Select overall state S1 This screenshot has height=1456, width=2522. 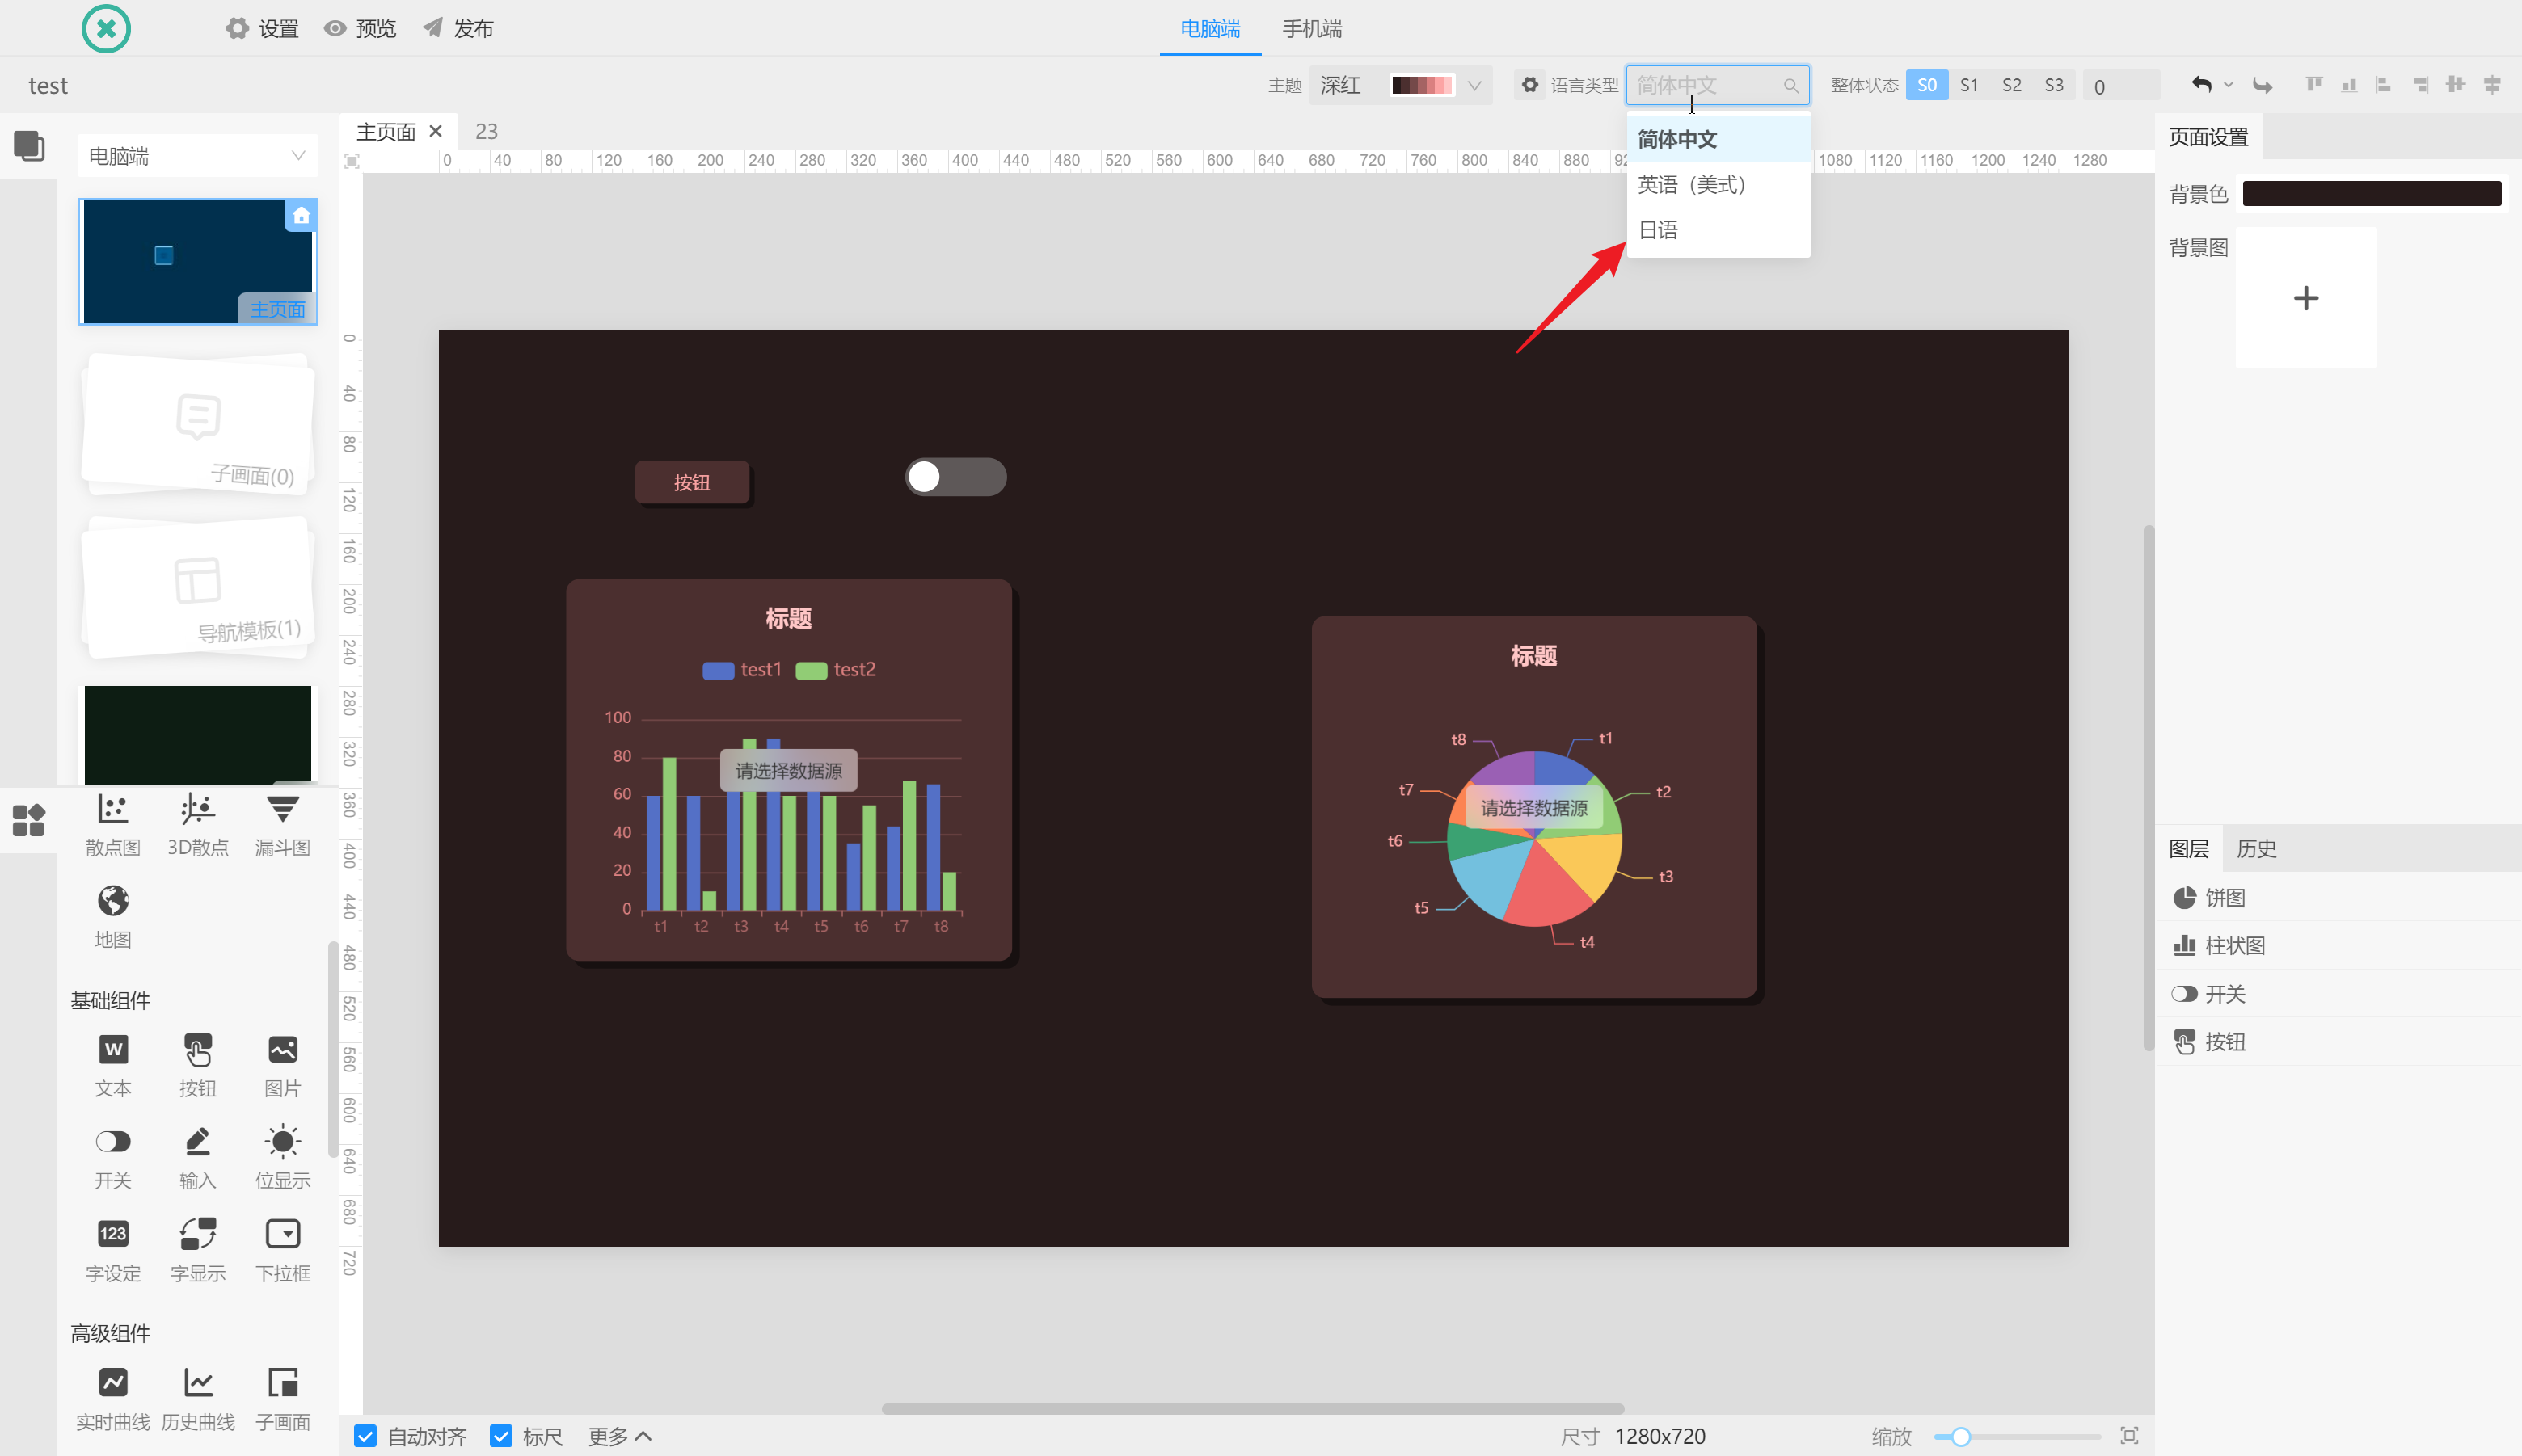pos(1969,85)
